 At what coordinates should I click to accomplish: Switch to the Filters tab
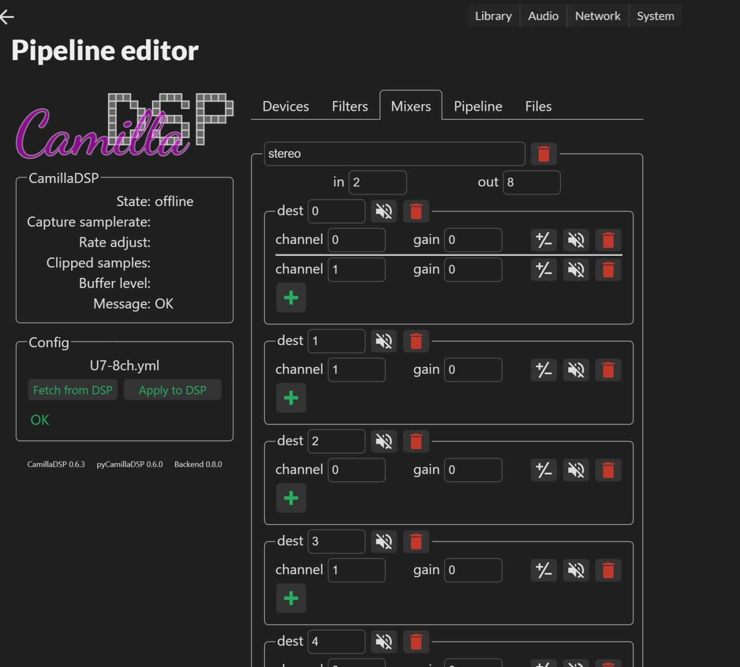click(350, 106)
